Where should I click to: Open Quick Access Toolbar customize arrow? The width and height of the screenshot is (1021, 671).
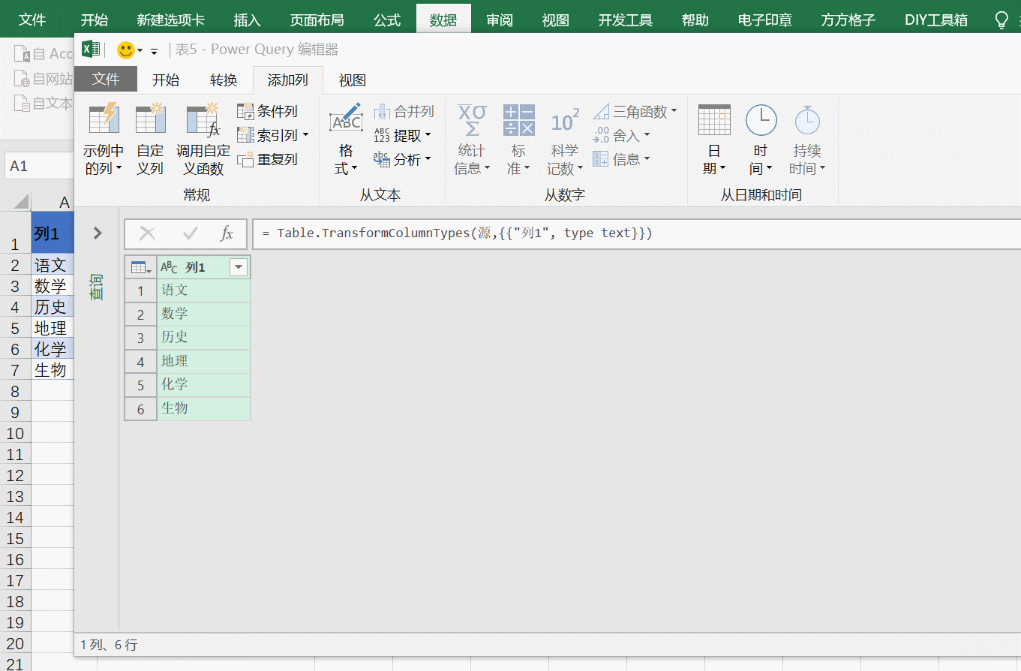[x=155, y=52]
